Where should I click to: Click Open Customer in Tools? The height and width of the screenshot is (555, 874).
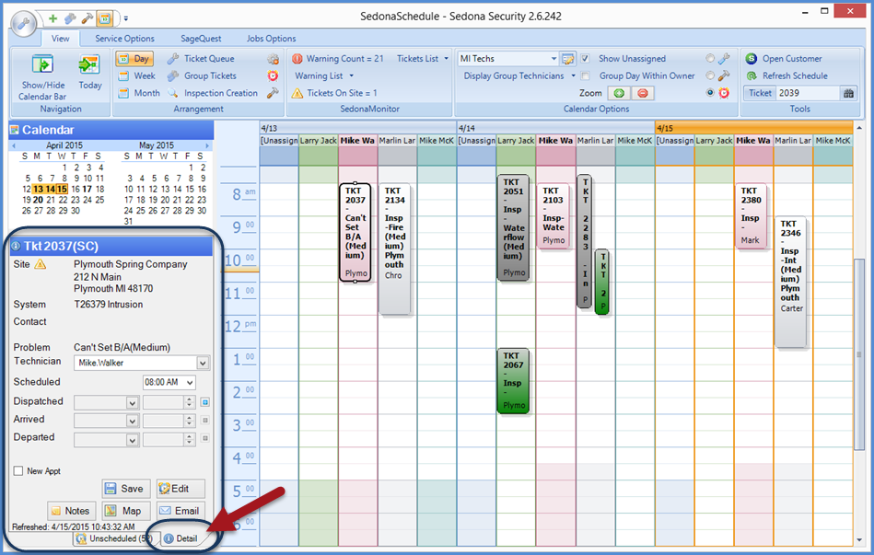(784, 59)
